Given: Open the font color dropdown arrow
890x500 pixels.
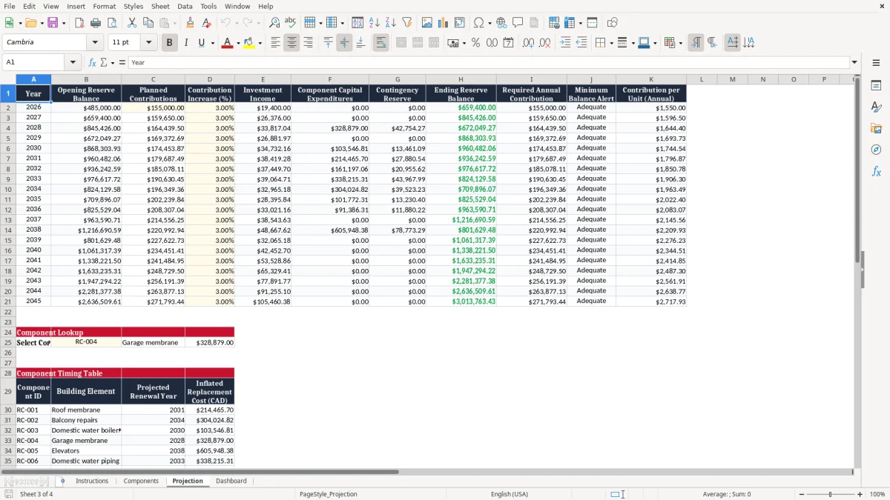Looking at the screenshot, I should point(237,43).
